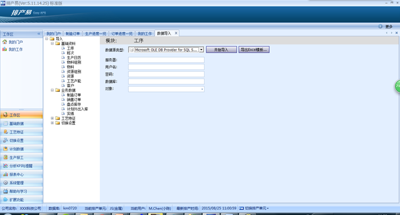Select 盘点库存 item in import tree
The image size is (400, 215).
pyautogui.click(x=74, y=104)
